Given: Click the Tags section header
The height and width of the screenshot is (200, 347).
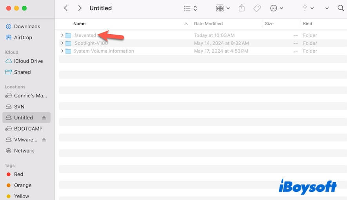Looking at the screenshot, I should 10,166.
